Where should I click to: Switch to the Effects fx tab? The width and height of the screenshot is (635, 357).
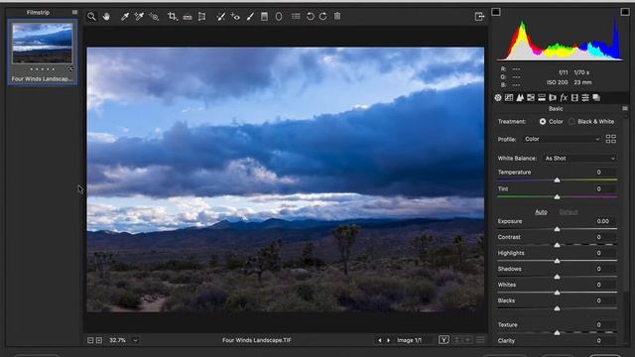pyautogui.click(x=564, y=97)
